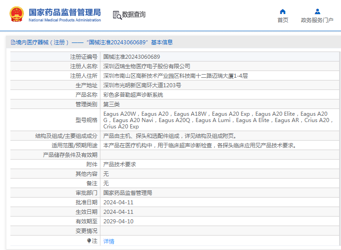This screenshot has height=250, width=341.
Task: Click the data query magnifier icon
Action: point(117,15)
